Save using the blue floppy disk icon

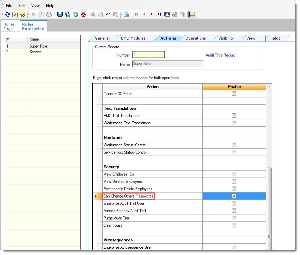(x=60, y=14)
